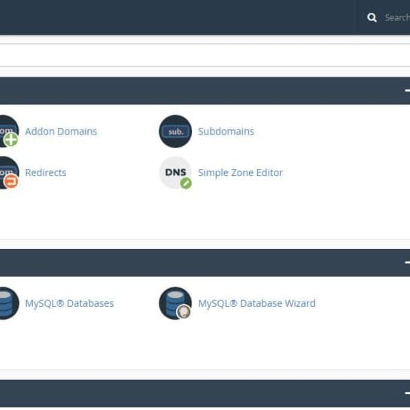Image resolution: width=410 pixels, height=410 pixels.
Task: Open the MySQL Database Wizard icon
Action: 175,303
